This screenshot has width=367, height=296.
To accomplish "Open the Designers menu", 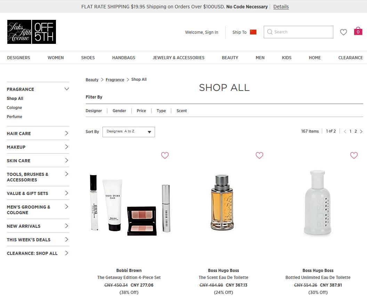I will [18, 58].
